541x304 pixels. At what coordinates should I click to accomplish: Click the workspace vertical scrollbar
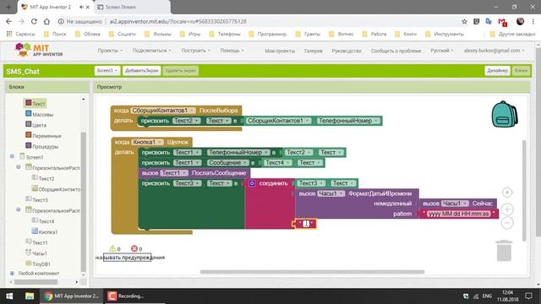click(524, 190)
